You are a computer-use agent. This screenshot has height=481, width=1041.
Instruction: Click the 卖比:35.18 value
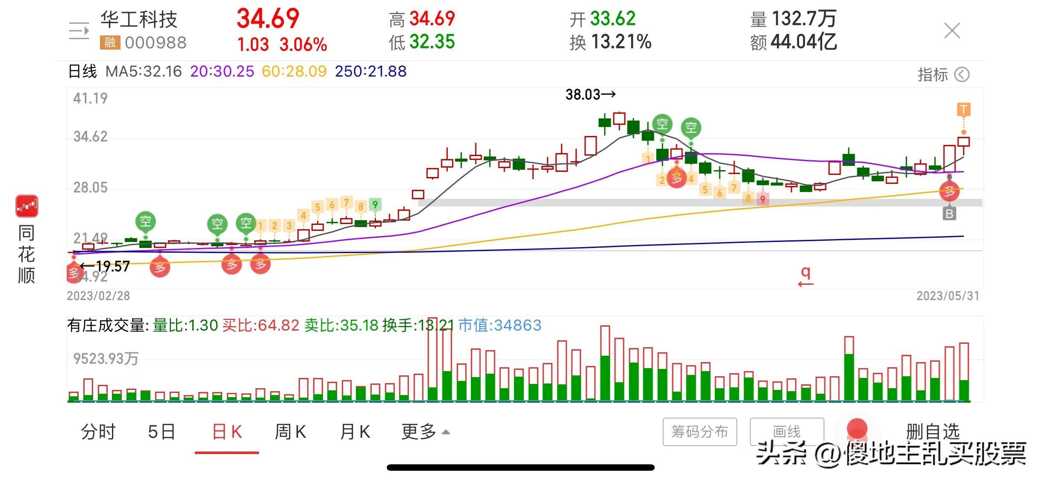tap(341, 325)
